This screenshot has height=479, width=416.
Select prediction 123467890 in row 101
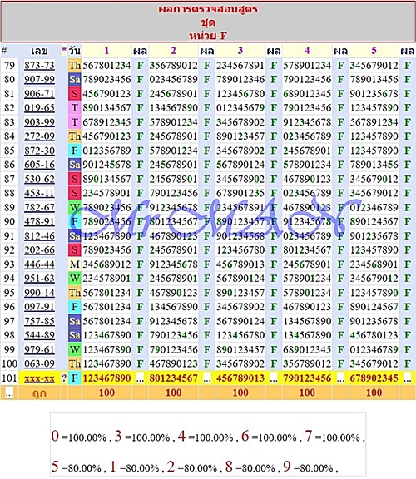[106, 378]
